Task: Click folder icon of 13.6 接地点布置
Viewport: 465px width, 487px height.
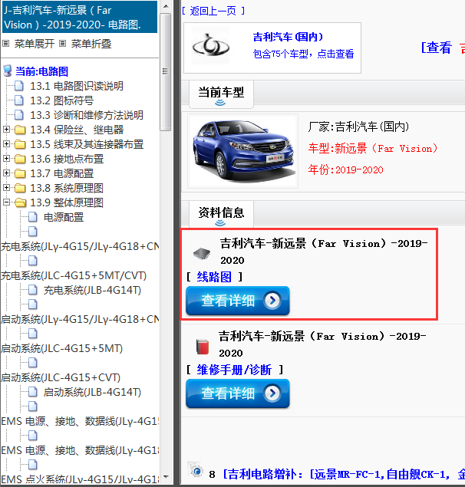Action: point(20,159)
